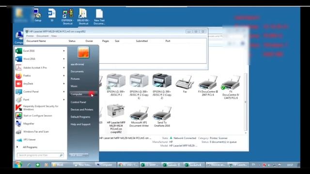Launch Word 2016 from the Start menu
Screen dimensions: 310x174
click(x=29, y=59)
